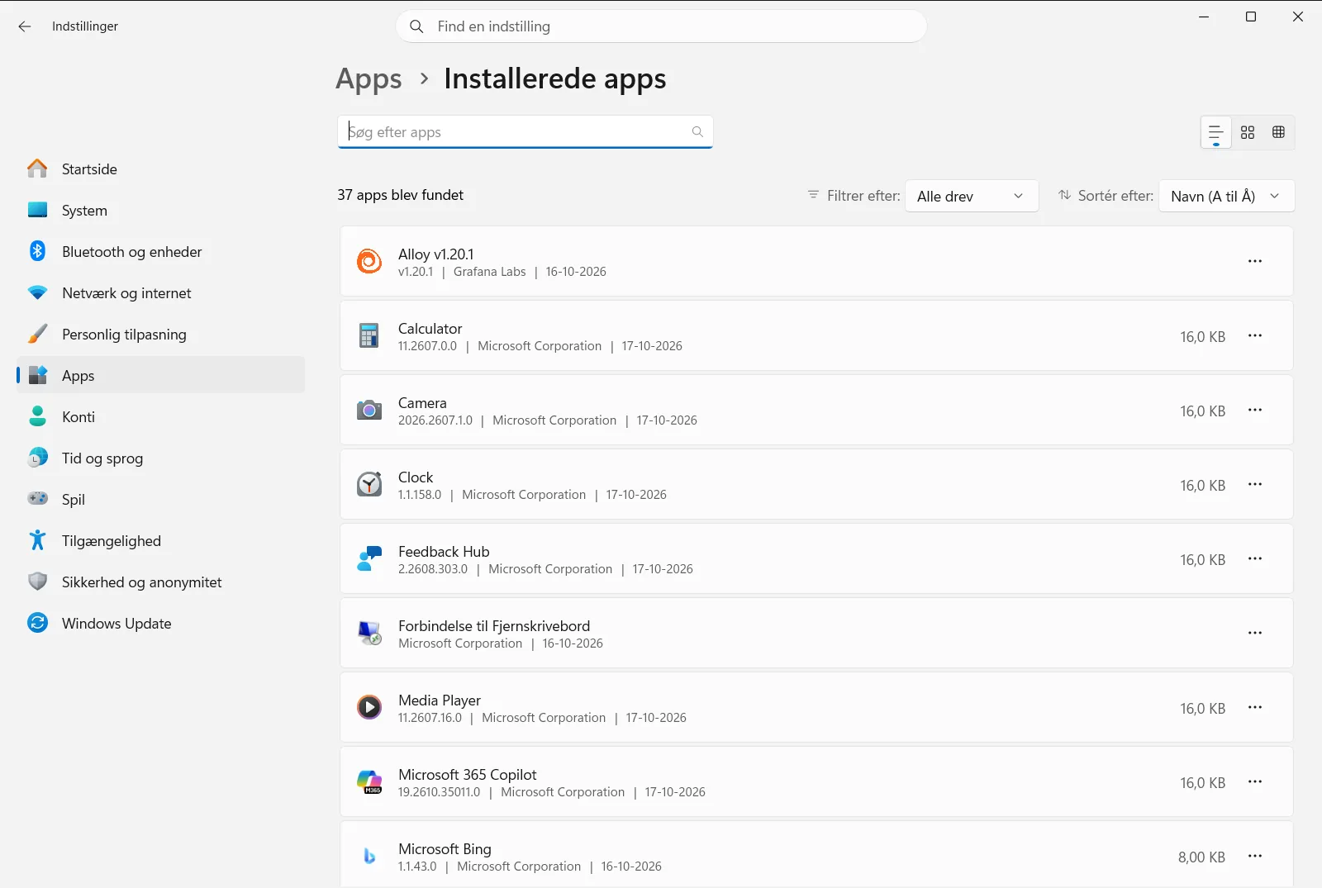Click the Fjernskrivebord app icon
The height and width of the screenshot is (888, 1322).
coord(369,633)
